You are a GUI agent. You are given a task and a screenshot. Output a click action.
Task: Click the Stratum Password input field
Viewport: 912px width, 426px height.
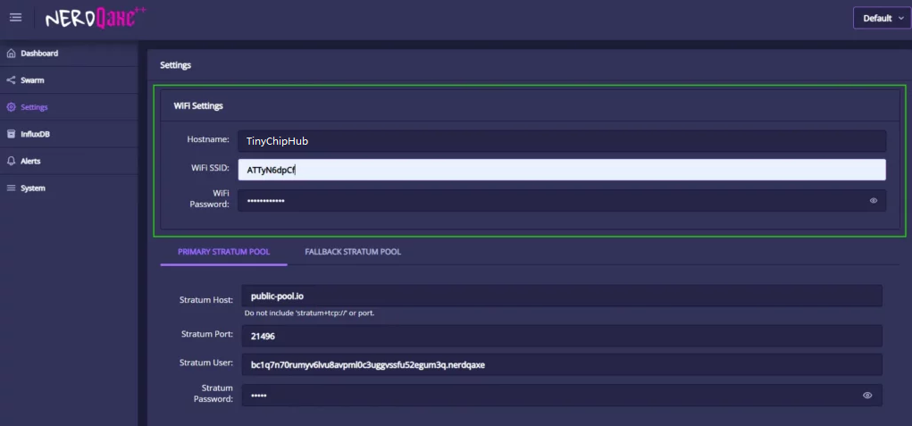(x=545, y=395)
